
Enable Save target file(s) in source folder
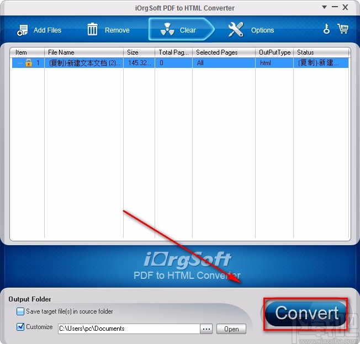[x=20, y=311]
